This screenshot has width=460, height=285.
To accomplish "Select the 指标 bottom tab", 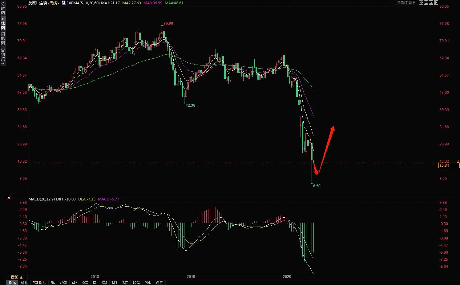I will (12, 283).
